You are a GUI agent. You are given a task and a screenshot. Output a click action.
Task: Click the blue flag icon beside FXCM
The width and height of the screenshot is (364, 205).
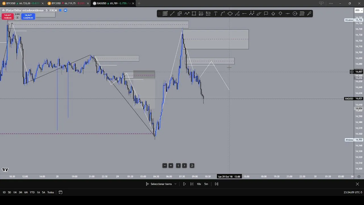tap(60, 10)
